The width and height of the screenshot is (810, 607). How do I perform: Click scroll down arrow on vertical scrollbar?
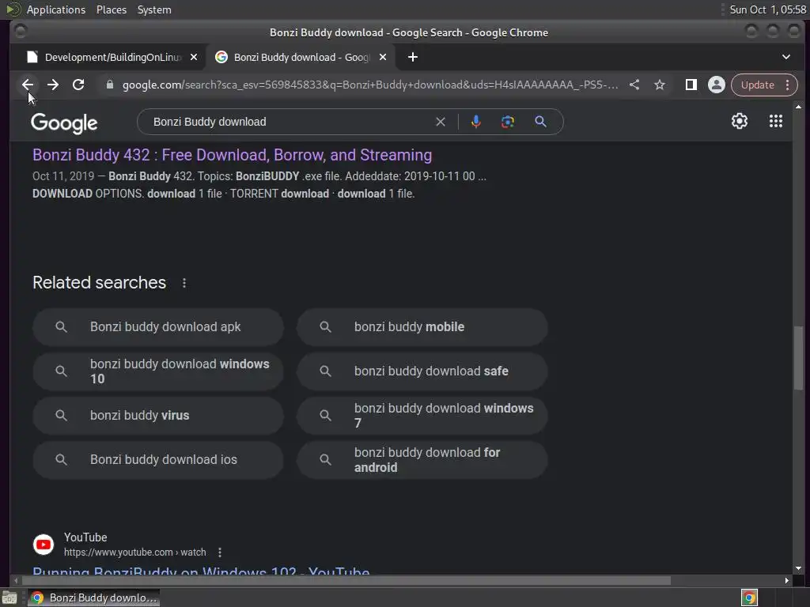click(x=799, y=568)
